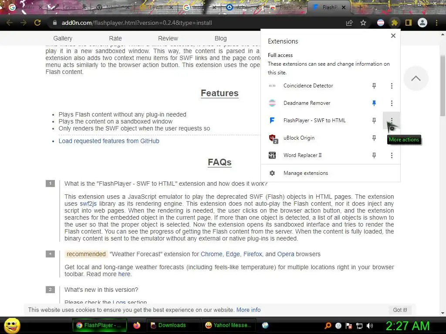Viewport: 446px width, 334px height.
Task: Click scroll-to-top chevron button
Action: [416, 78]
